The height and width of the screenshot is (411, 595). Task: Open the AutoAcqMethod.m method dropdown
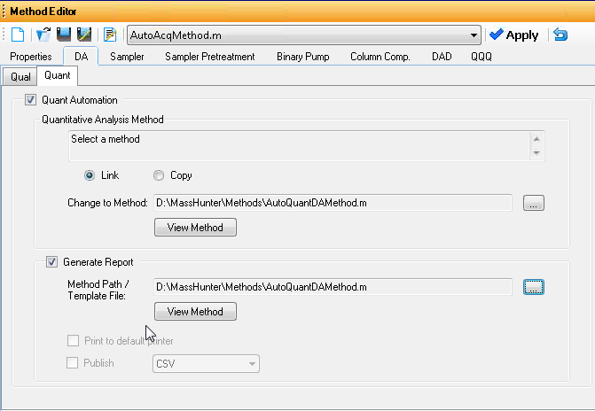pyautogui.click(x=474, y=35)
